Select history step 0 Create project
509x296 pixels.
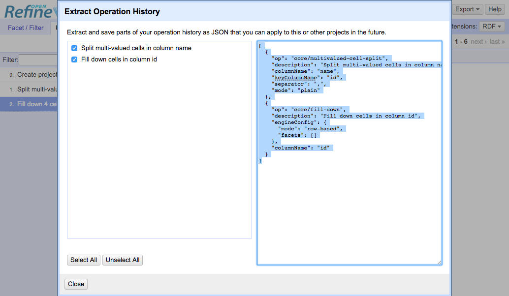(29, 75)
